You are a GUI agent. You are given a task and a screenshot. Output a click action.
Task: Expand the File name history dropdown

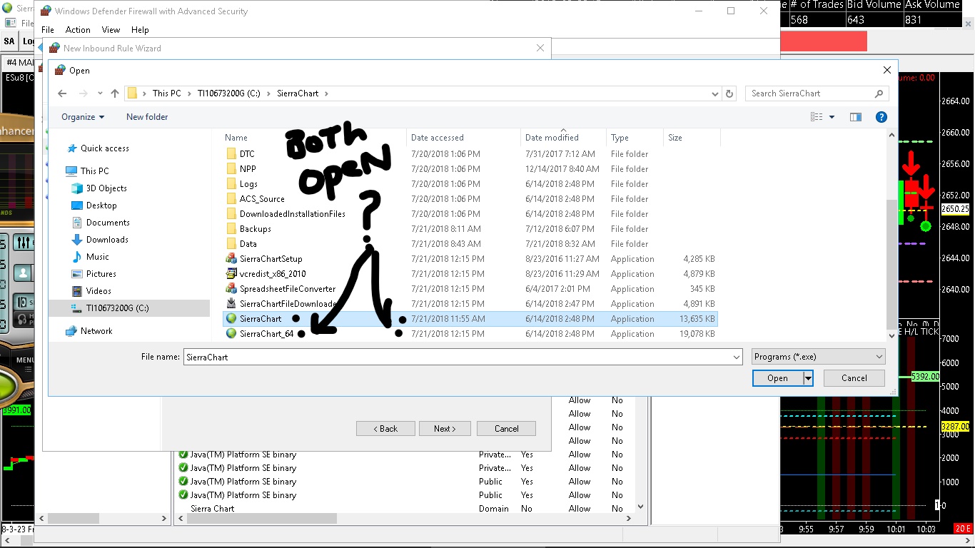point(737,357)
